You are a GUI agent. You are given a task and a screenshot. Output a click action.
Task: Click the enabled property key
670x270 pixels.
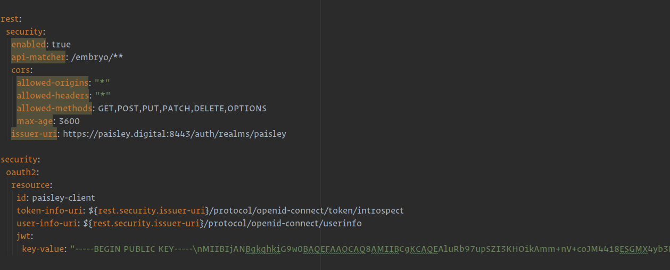pyautogui.click(x=29, y=45)
